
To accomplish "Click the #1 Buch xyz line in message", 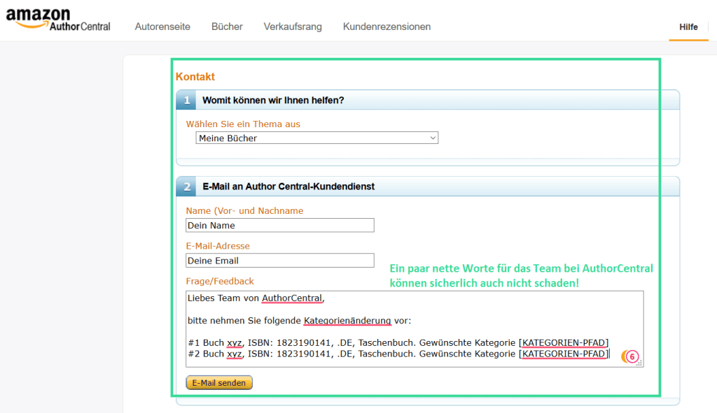I will click(398, 342).
